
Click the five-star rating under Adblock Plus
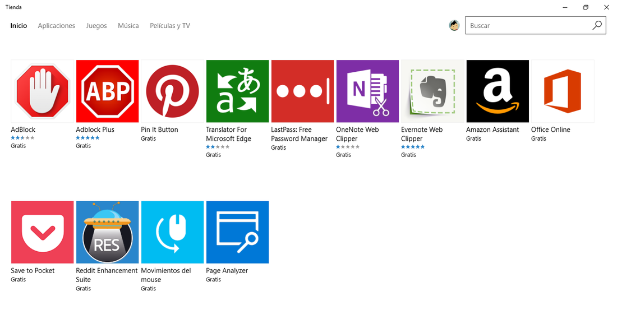[x=88, y=138]
